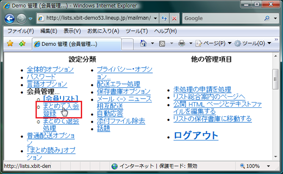Open the 全体的オプション link
283x174 pixels.
click(50, 70)
